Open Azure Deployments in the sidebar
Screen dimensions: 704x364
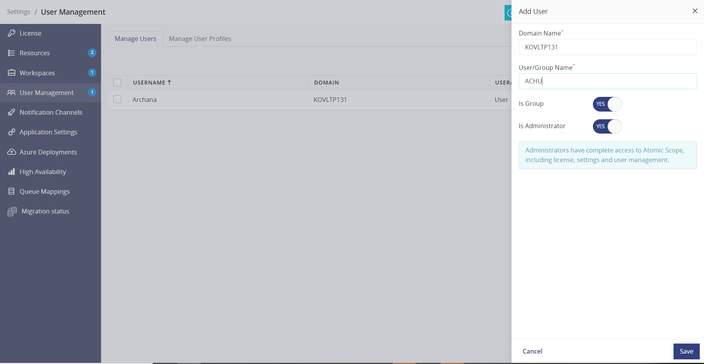[51, 152]
